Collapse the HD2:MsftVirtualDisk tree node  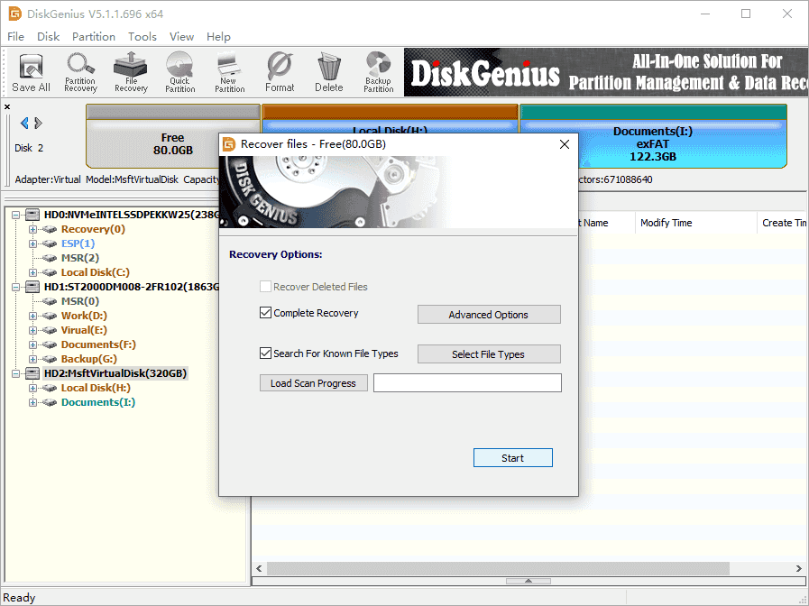[x=17, y=373]
